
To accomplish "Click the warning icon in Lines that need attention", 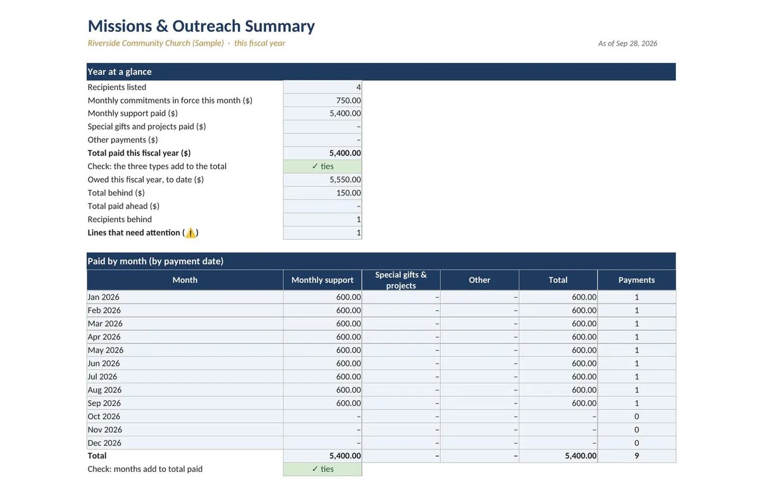I will [x=191, y=232].
